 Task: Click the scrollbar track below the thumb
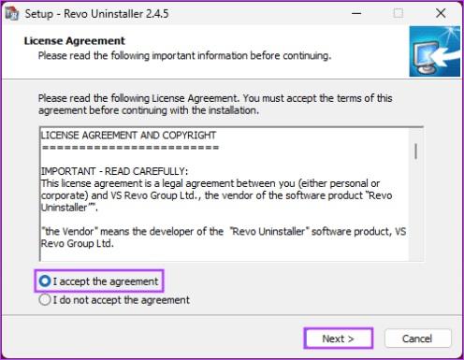[x=416, y=212]
